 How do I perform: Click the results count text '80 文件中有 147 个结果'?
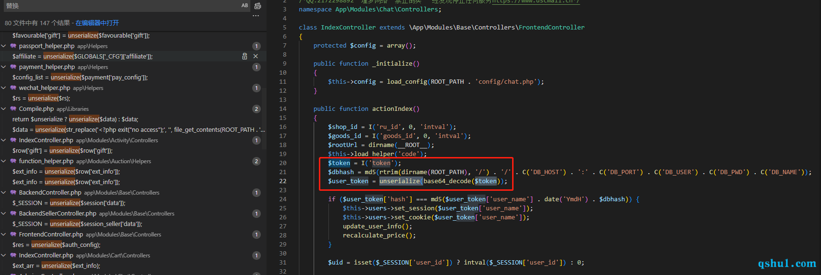37,23
